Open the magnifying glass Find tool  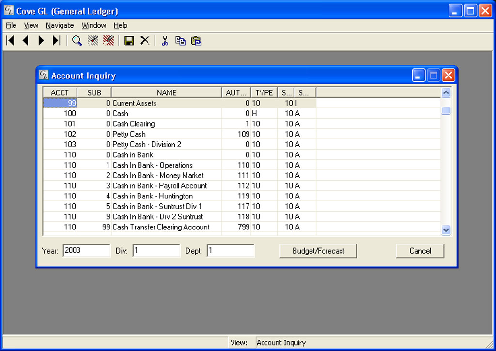(77, 41)
